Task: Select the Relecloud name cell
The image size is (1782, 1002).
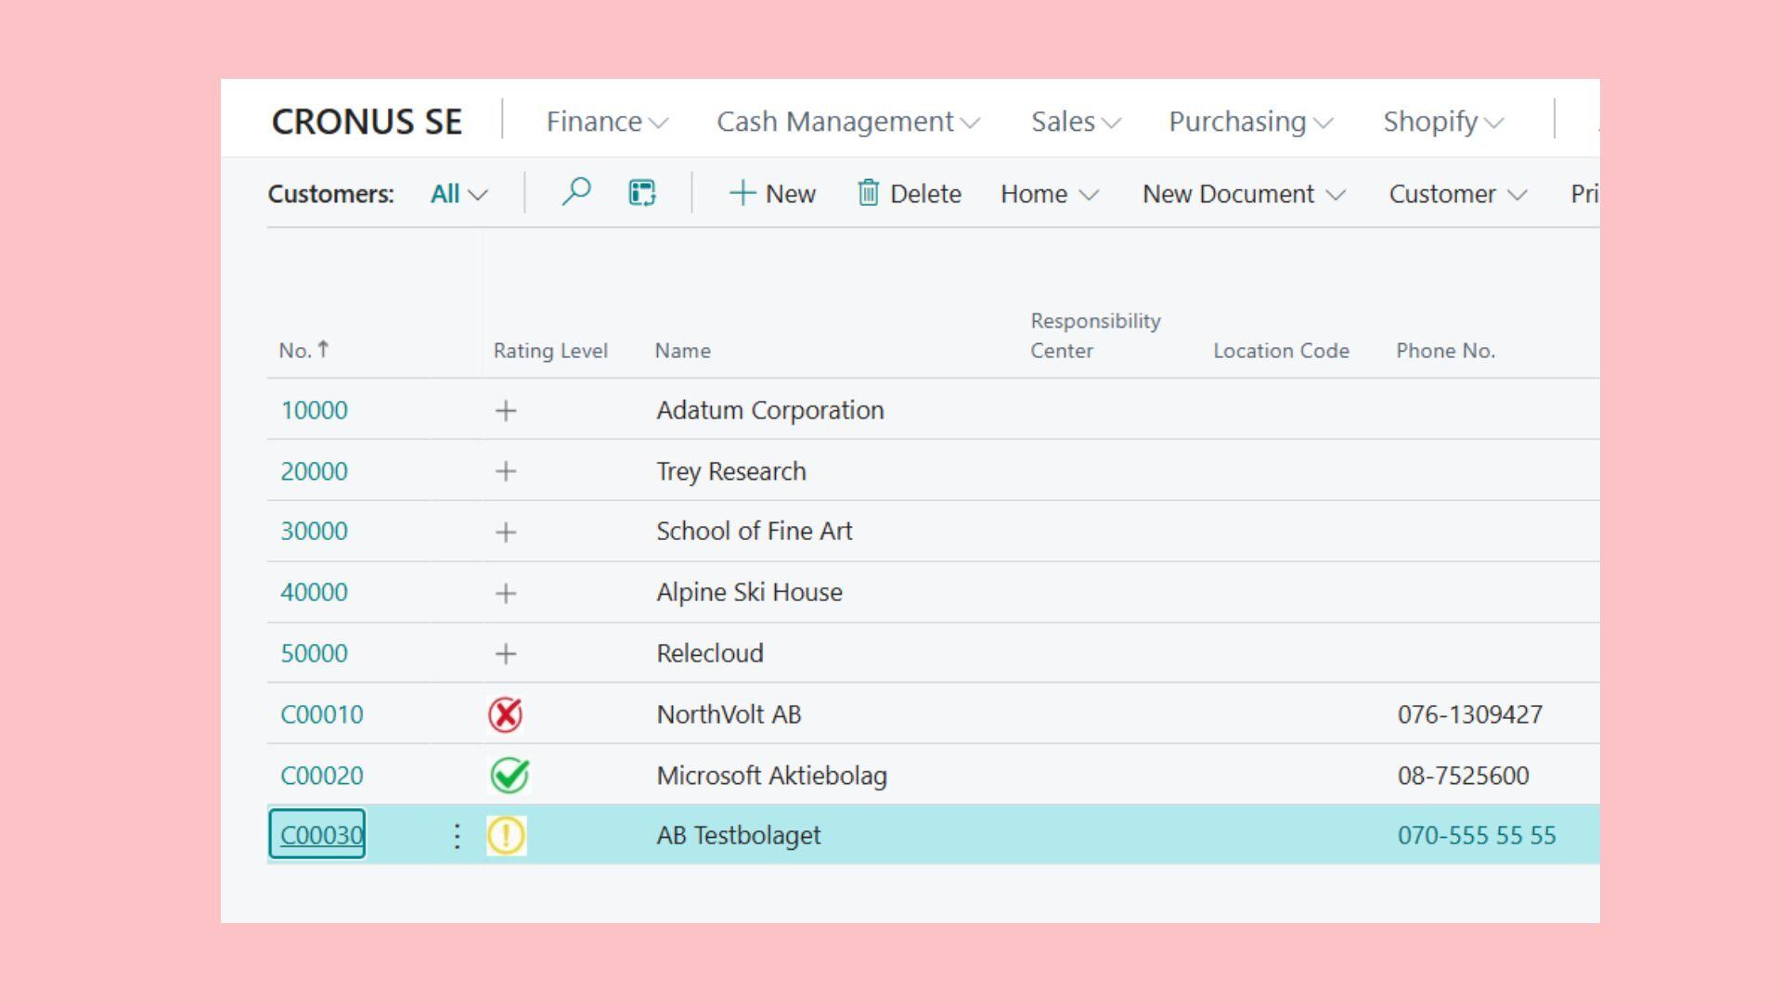Action: click(x=710, y=653)
